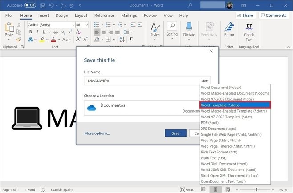Click Increase Font Size icon
The width and height of the screenshot is (293, 193).
click(x=78, y=40)
